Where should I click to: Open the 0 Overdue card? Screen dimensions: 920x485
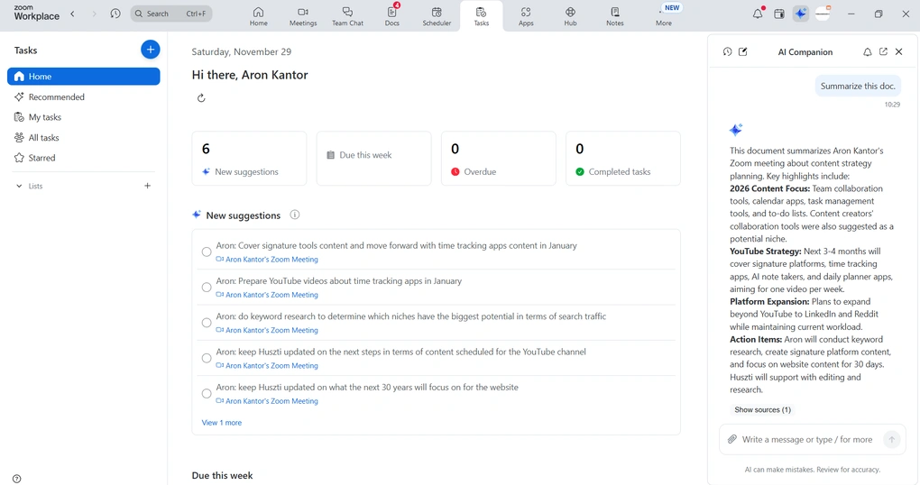pos(499,159)
